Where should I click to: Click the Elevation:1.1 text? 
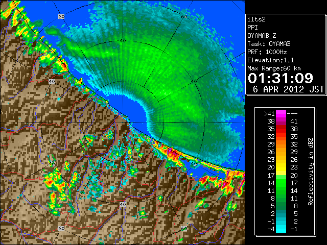tap(271, 60)
